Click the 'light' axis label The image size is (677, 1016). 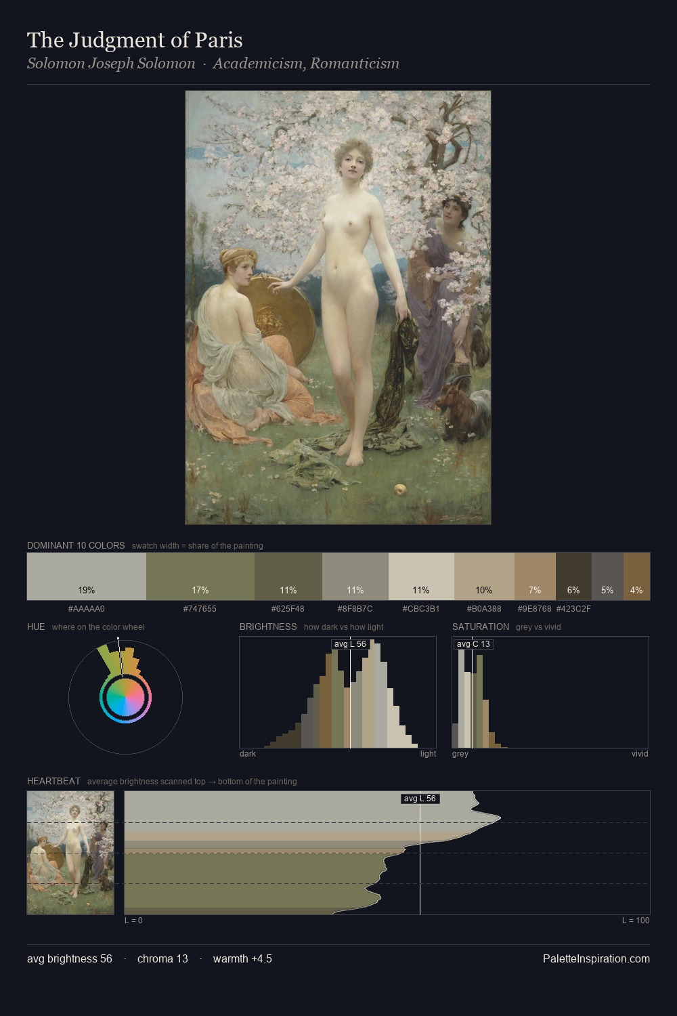(429, 754)
